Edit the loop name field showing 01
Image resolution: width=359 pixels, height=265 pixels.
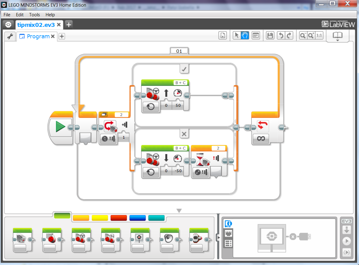[x=179, y=51]
